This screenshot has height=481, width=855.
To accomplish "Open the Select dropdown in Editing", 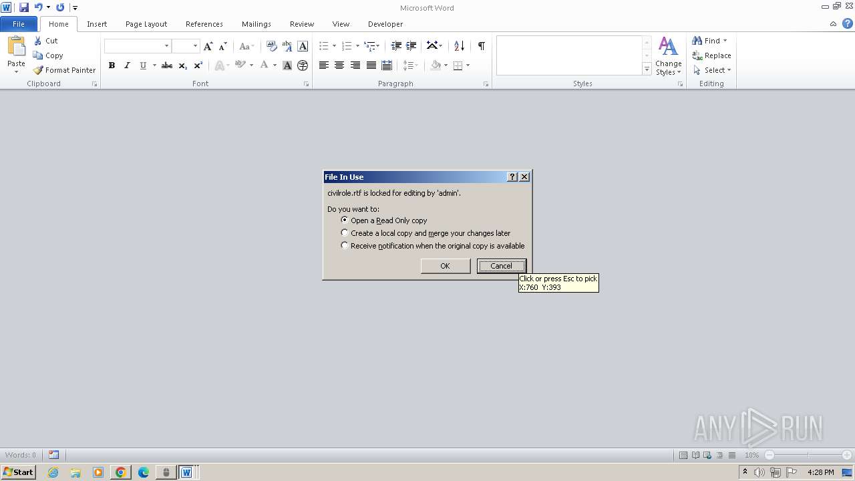I will point(712,70).
